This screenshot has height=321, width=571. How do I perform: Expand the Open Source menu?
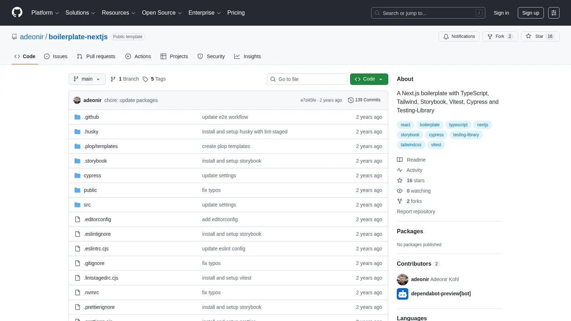pyautogui.click(x=162, y=13)
